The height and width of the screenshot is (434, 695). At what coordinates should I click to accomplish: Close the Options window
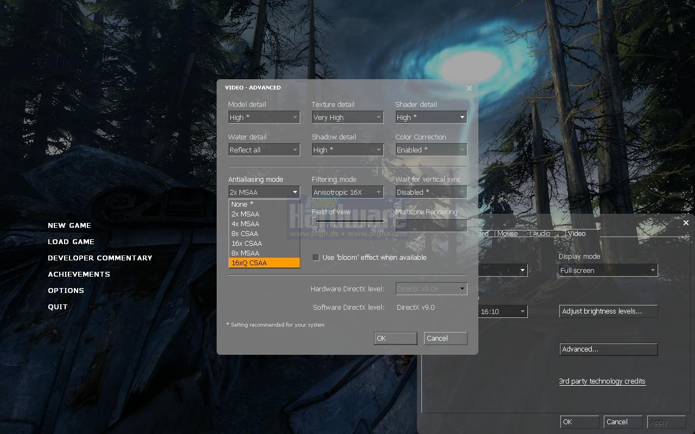click(686, 223)
